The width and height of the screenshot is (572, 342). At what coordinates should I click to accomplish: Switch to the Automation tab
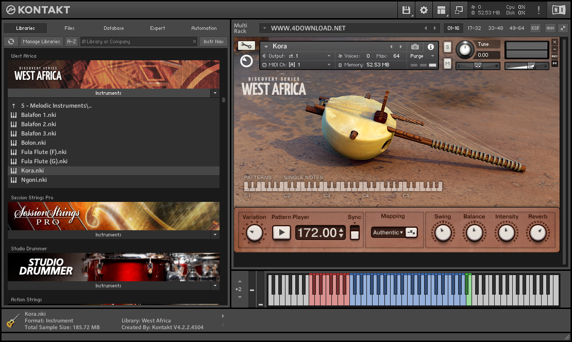(204, 28)
